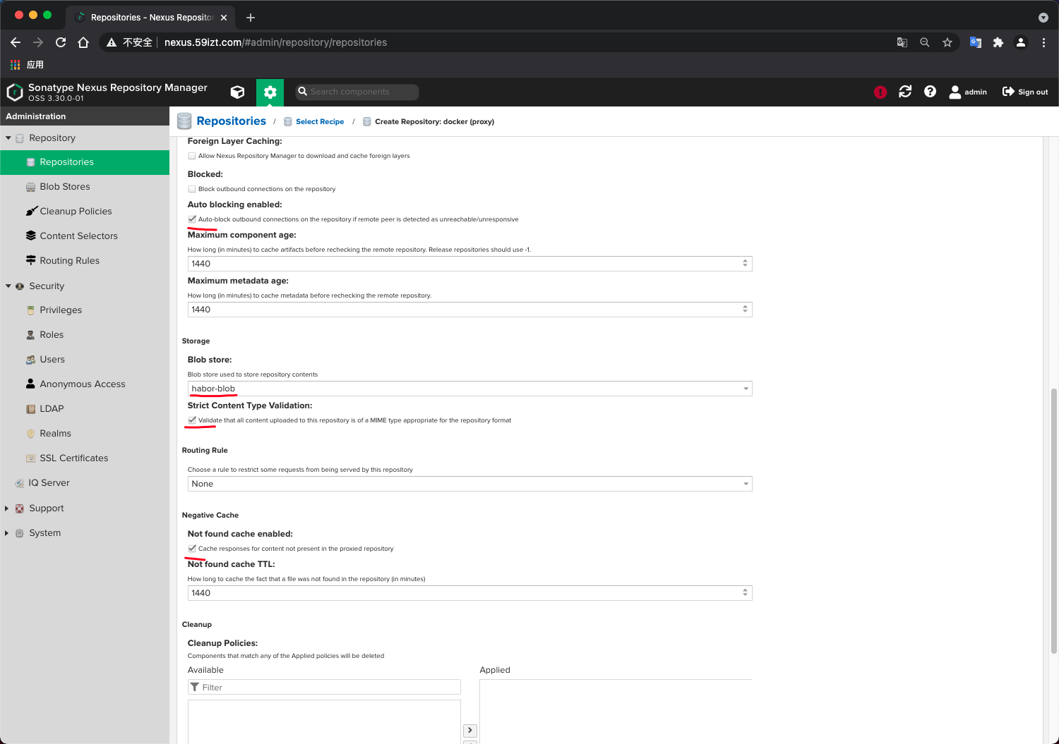The width and height of the screenshot is (1059, 744).
Task: Expand the System tree section
Action: 8,533
